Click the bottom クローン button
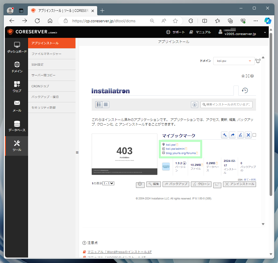Image resolution: width=278 pixels, height=263 pixels. (x=201, y=184)
